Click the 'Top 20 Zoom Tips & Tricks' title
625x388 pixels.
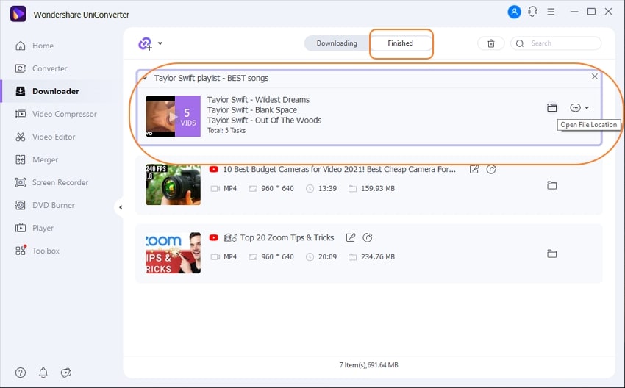(x=287, y=238)
